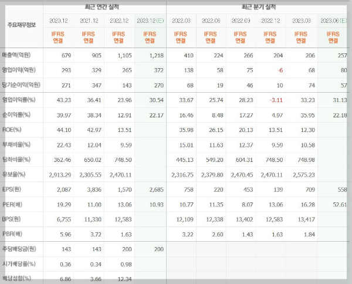This screenshot has width=352, height=284.
Task: Click the 0.98 dividend yield value
Action: (x=126, y=265)
